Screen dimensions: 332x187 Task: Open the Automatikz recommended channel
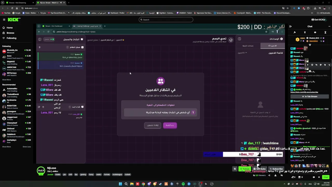click(17, 90)
